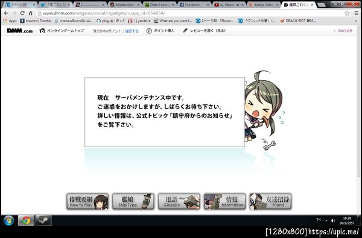The height and width of the screenshot is (238, 362).
Task: Switch to the Misaka-Kaze tab
Action: [125, 5]
